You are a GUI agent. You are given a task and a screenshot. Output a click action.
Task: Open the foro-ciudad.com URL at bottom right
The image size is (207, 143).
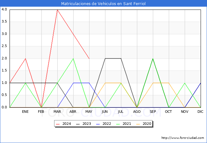[183, 138]
